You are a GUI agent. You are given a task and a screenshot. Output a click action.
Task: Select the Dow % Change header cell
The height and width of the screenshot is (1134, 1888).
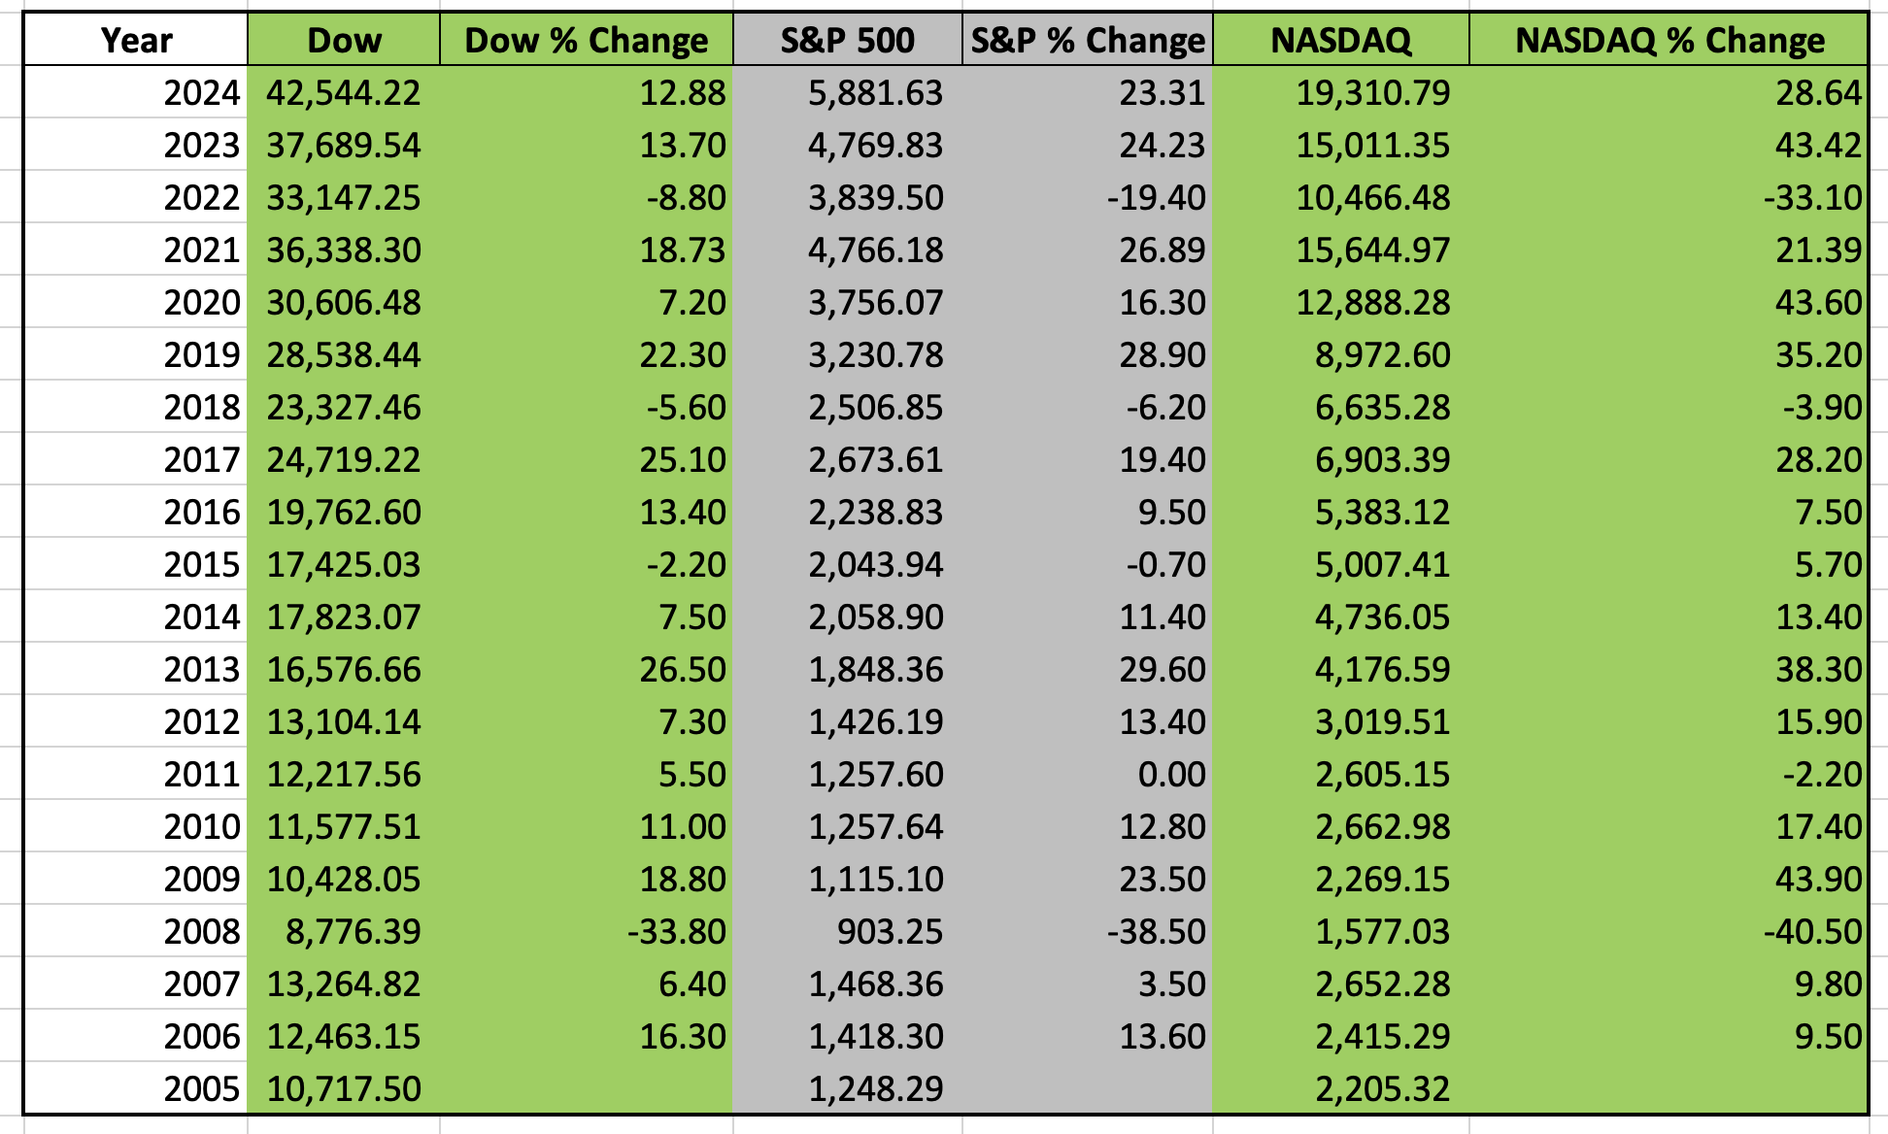587,40
